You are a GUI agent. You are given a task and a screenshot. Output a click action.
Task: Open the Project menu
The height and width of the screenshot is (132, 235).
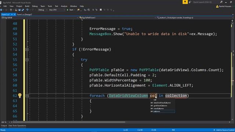[19, 6]
